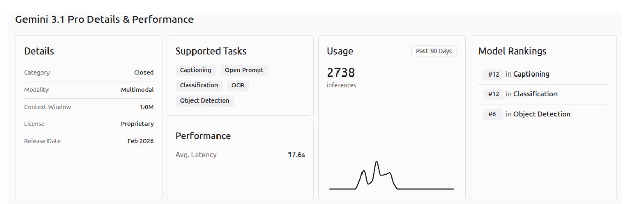627x204 pixels.
Task: Click the Release Date label
Action: [42, 141]
